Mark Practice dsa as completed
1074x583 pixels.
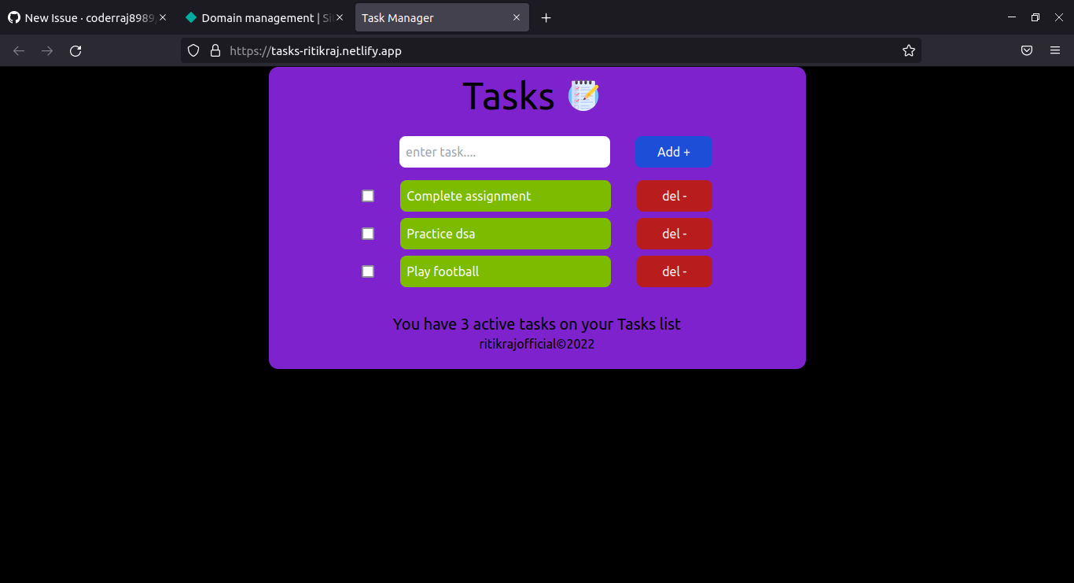pos(367,233)
